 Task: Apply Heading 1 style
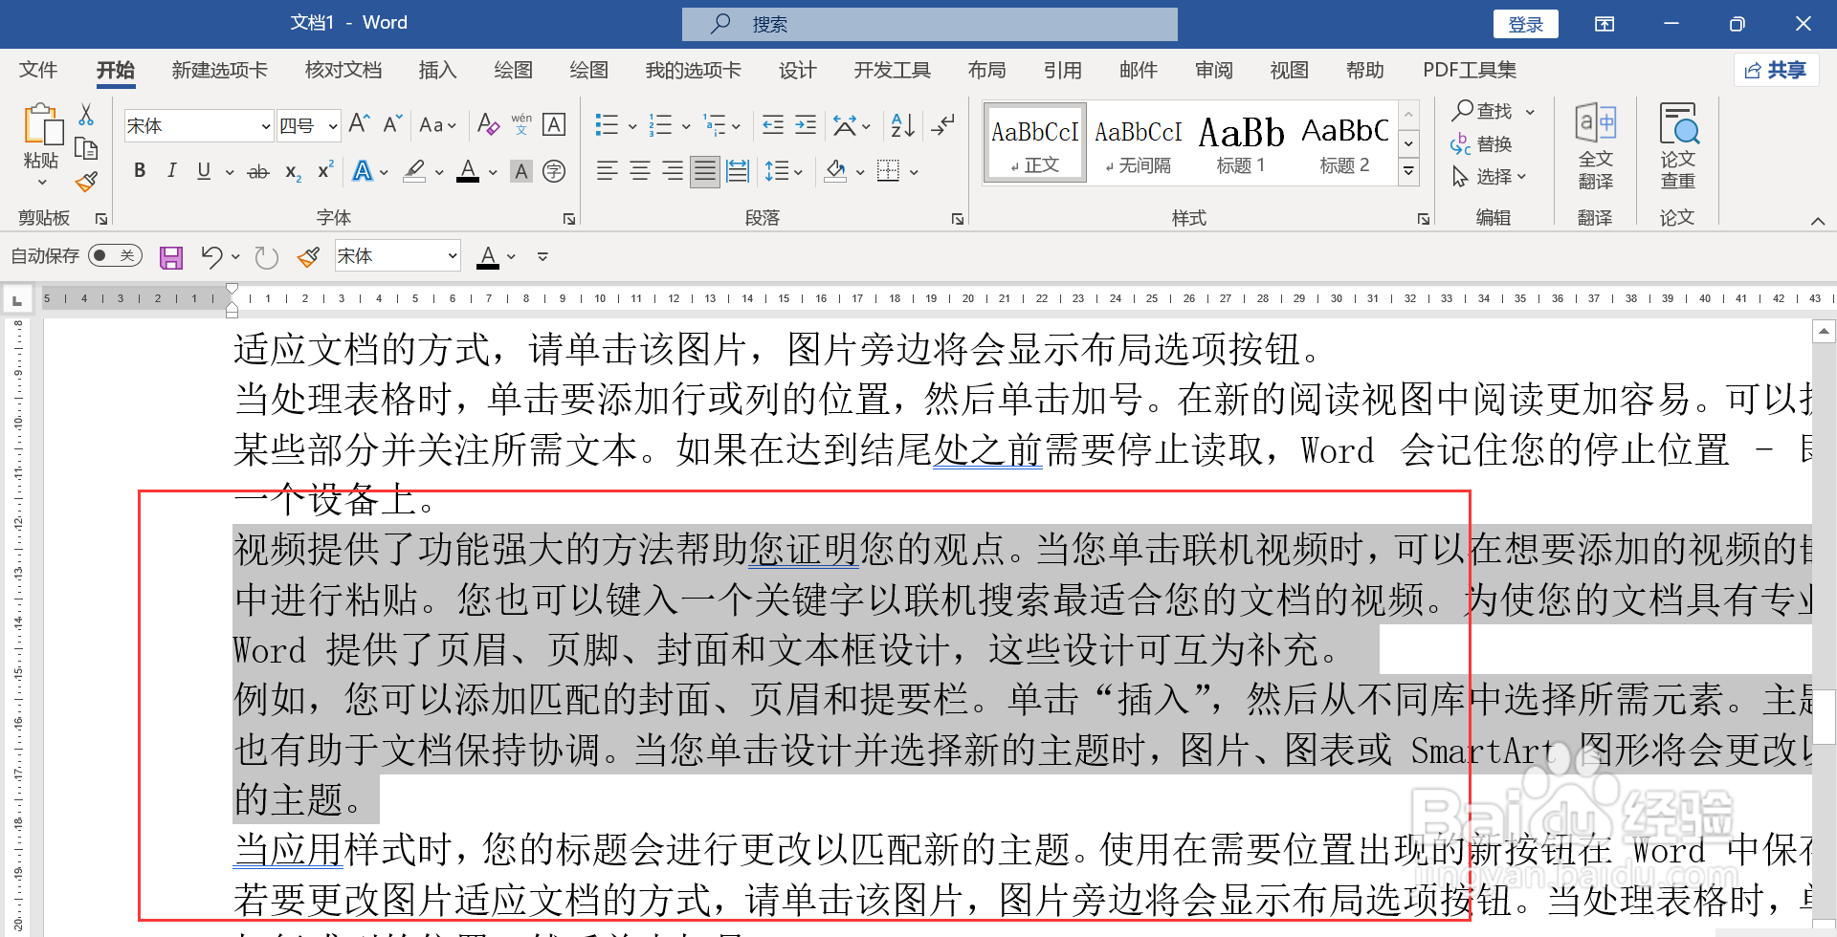click(1241, 142)
